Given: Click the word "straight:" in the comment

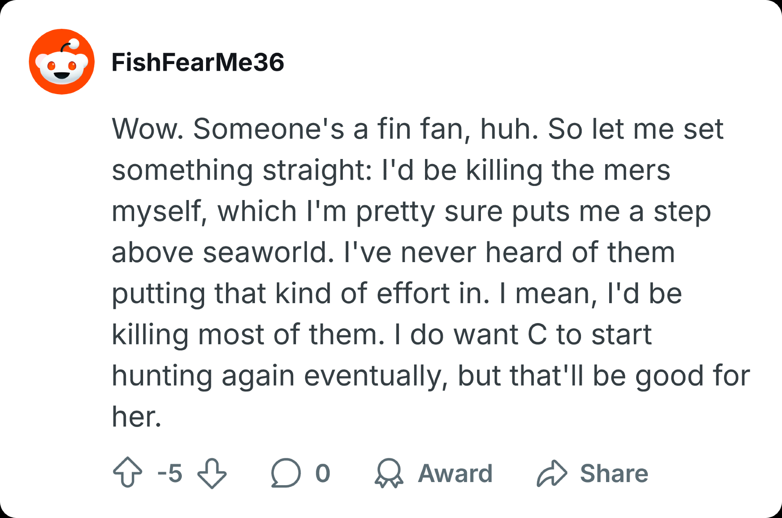Looking at the screenshot, I should pyautogui.click(x=317, y=170).
